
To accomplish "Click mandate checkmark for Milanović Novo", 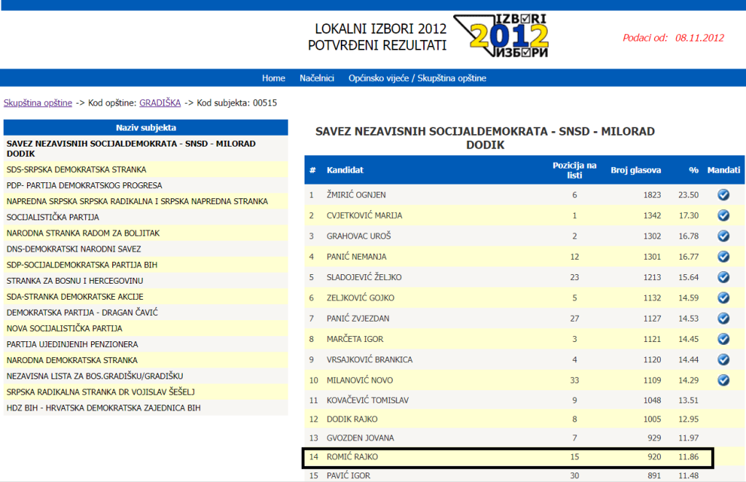I will click(x=723, y=380).
